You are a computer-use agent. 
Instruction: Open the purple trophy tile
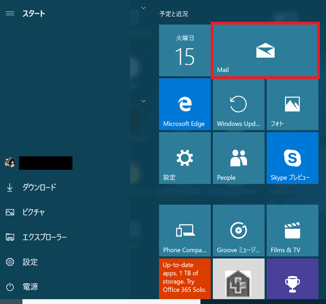293,278
